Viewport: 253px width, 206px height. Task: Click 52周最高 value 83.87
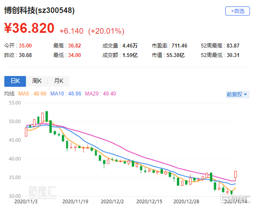pyautogui.click(x=233, y=46)
